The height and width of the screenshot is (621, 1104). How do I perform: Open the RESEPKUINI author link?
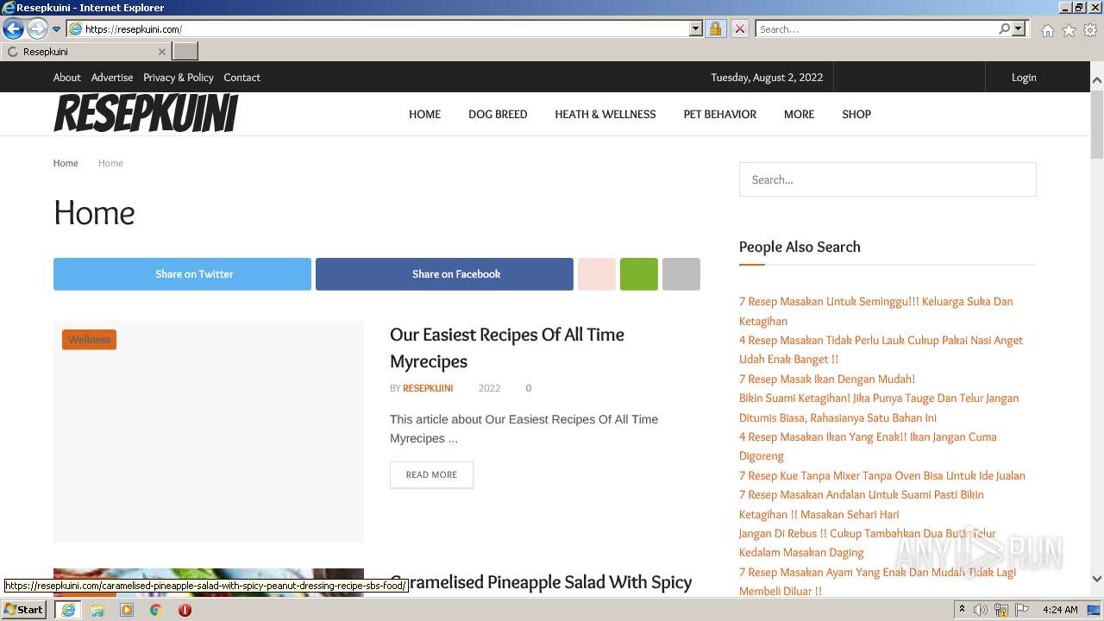pos(428,388)
